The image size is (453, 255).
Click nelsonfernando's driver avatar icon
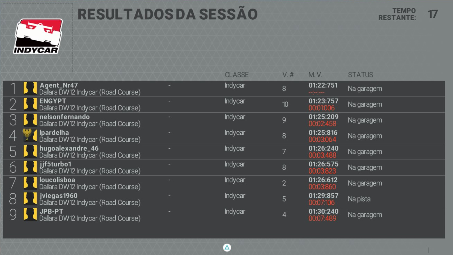(x=30, y=120)
